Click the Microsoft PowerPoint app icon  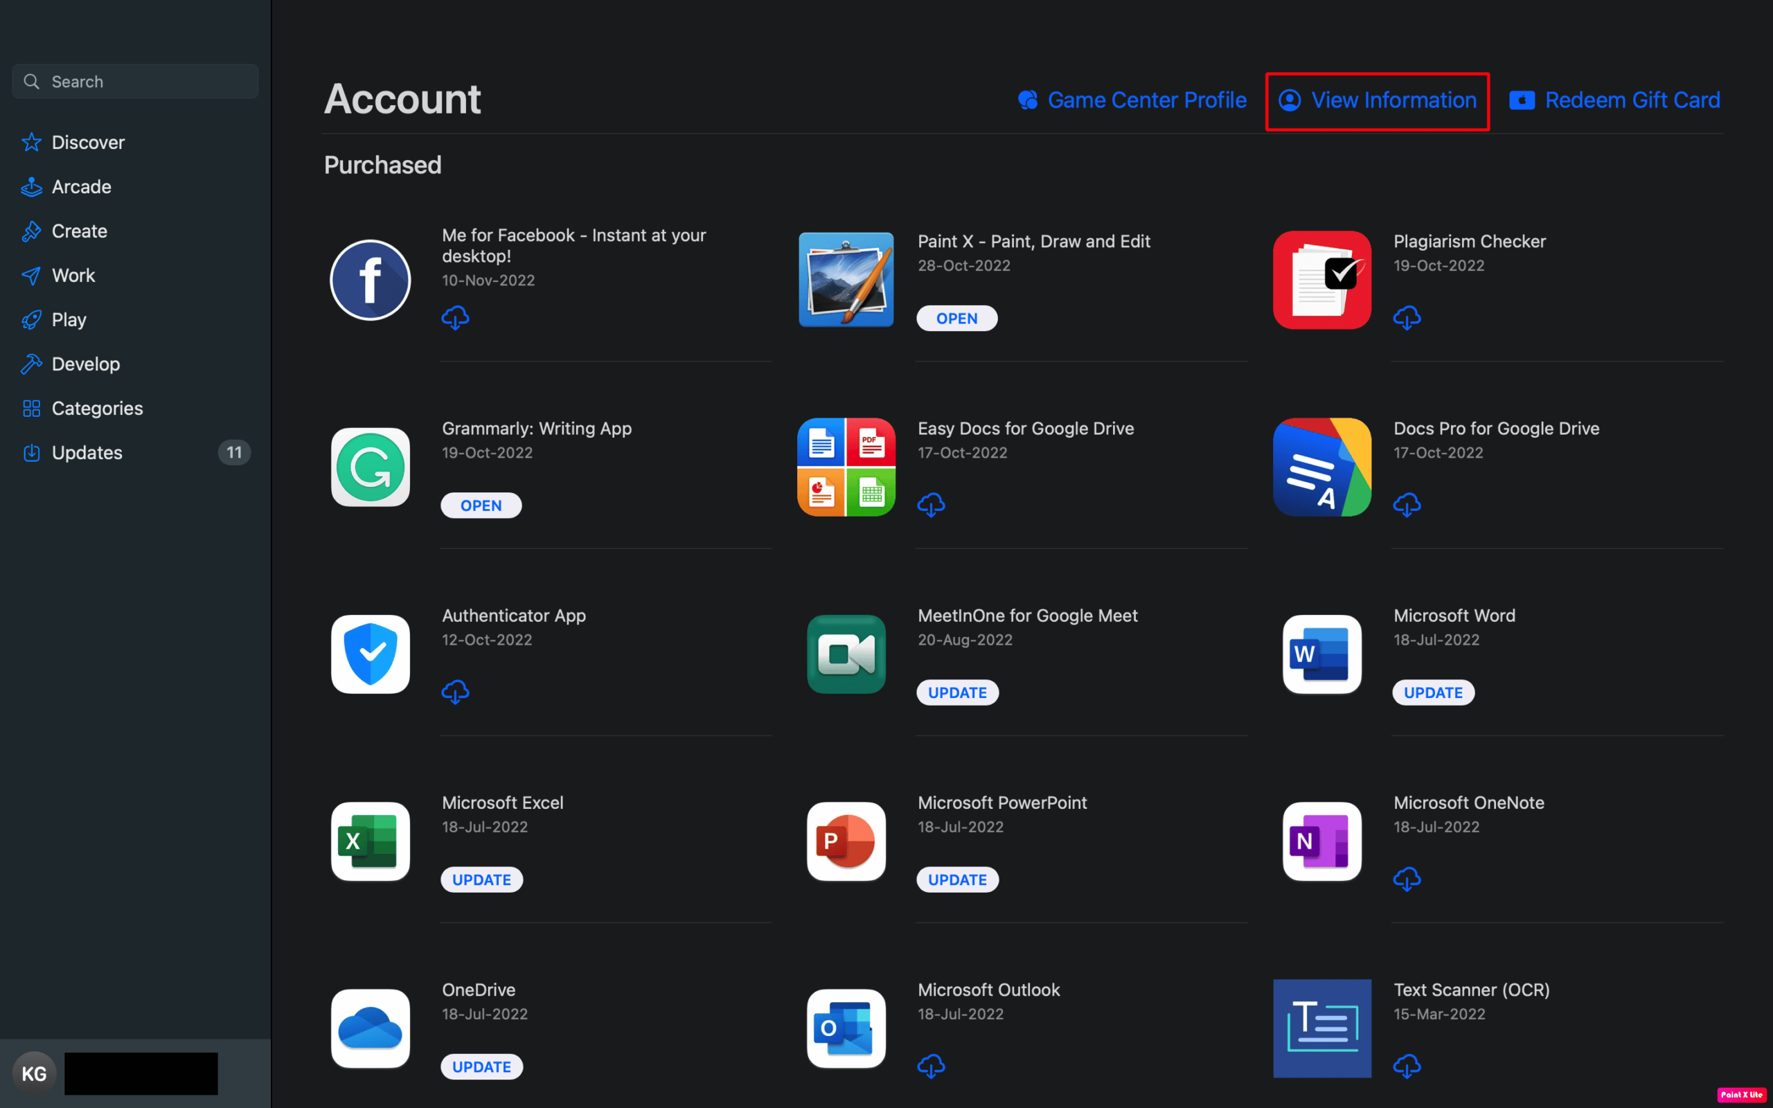(846, 841)
